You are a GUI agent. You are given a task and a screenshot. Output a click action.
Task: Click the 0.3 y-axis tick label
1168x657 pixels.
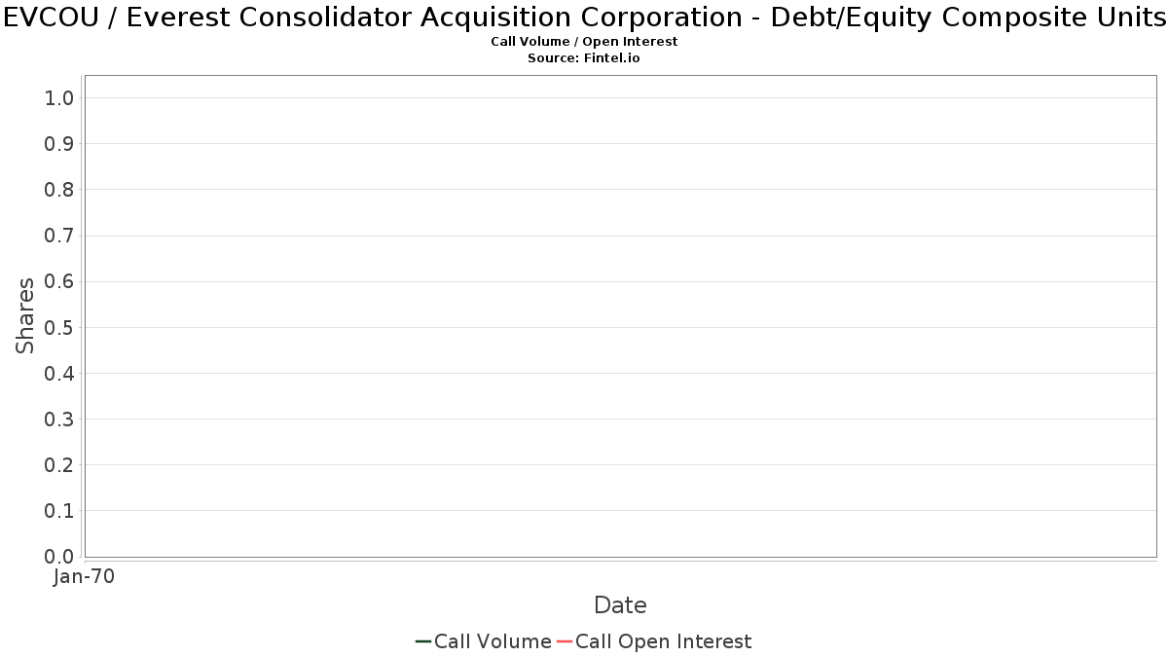click(x=60, y=420)
